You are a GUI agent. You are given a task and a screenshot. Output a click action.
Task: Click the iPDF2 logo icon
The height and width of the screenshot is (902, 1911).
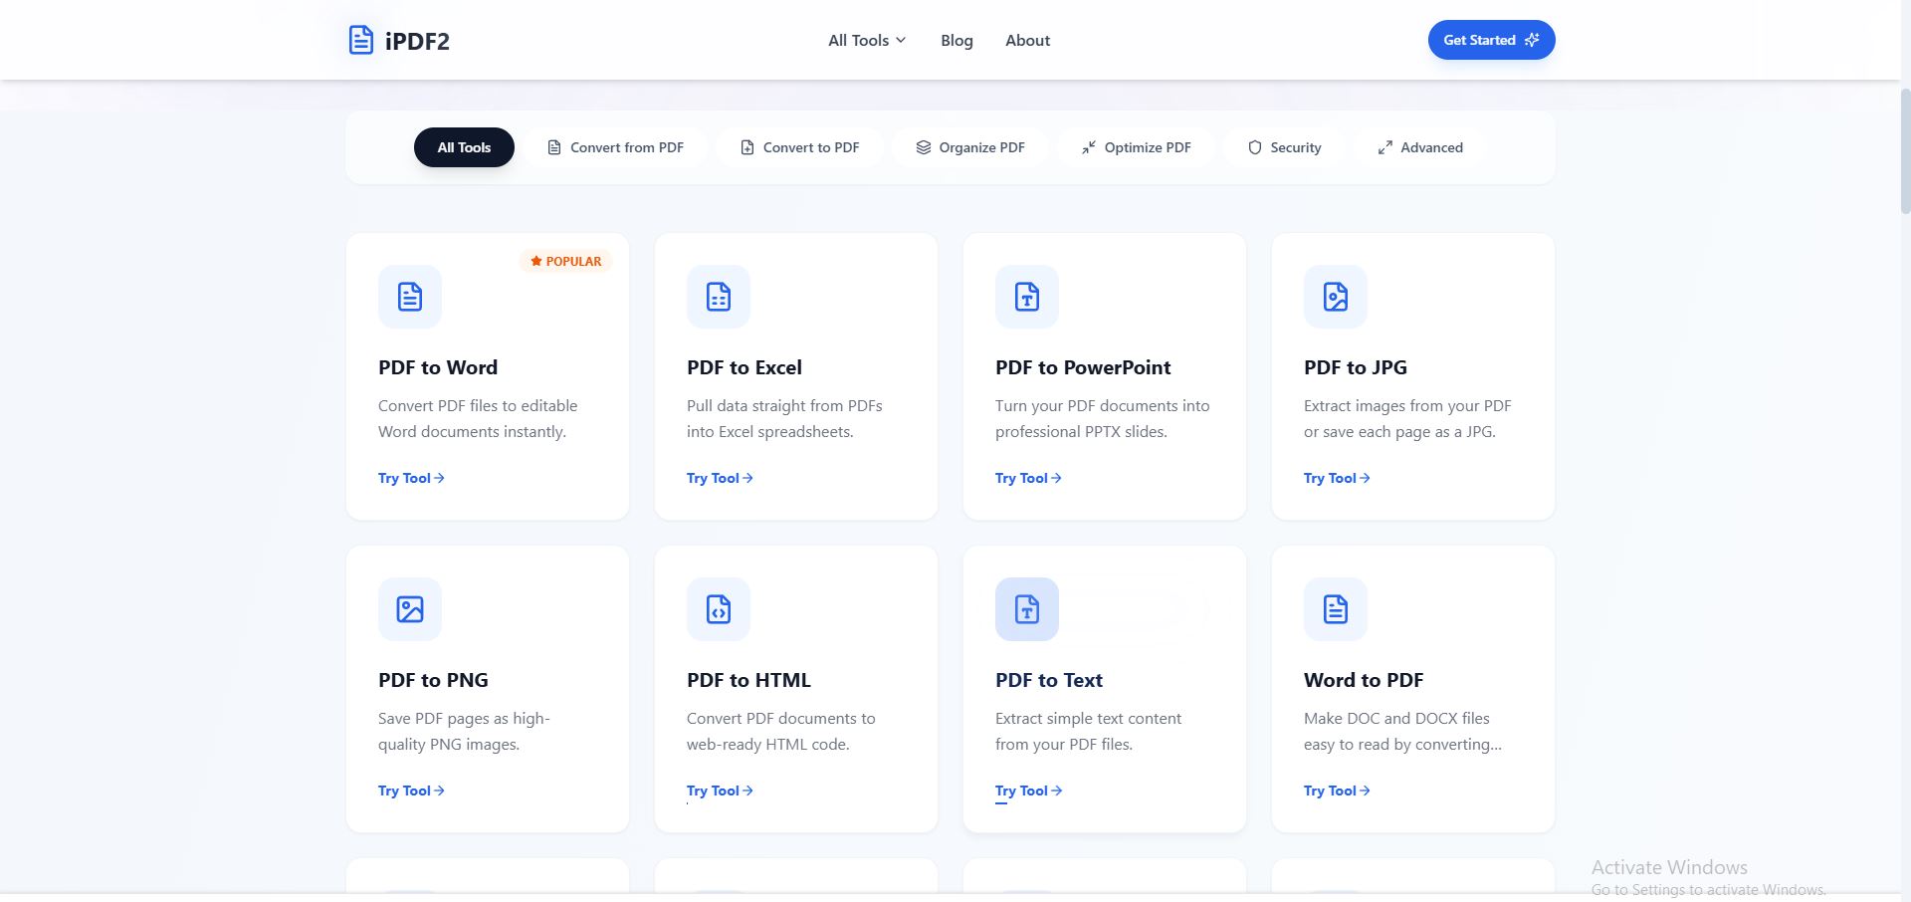tap(360, 41)
